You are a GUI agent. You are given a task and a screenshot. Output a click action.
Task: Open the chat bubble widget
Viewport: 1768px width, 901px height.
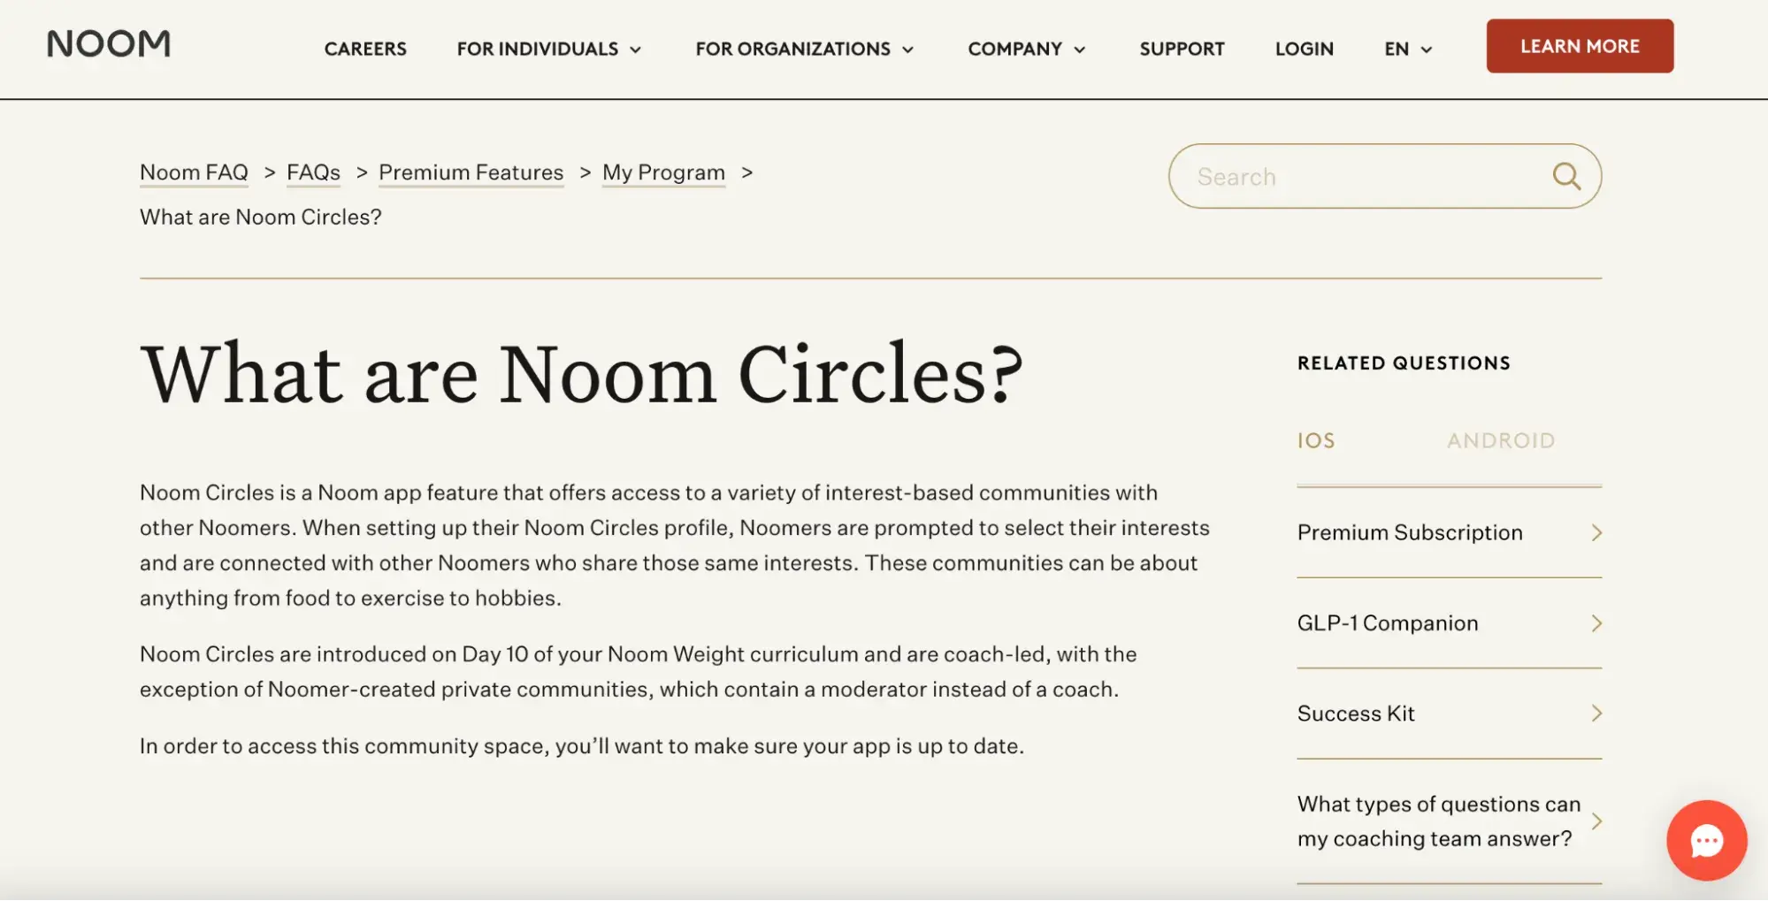click(x=1706, y=840)
